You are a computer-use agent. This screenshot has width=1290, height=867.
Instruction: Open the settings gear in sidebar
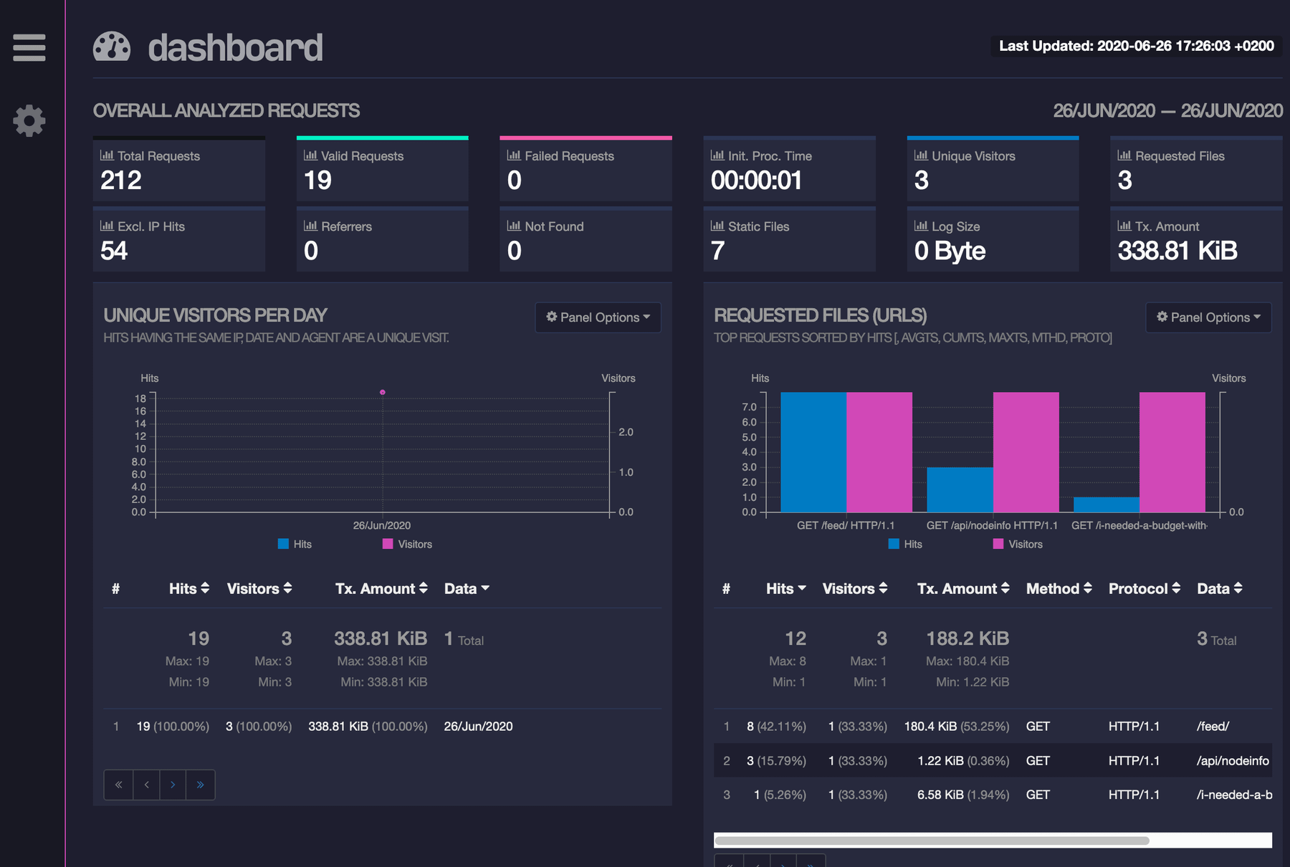coord(29,120)
